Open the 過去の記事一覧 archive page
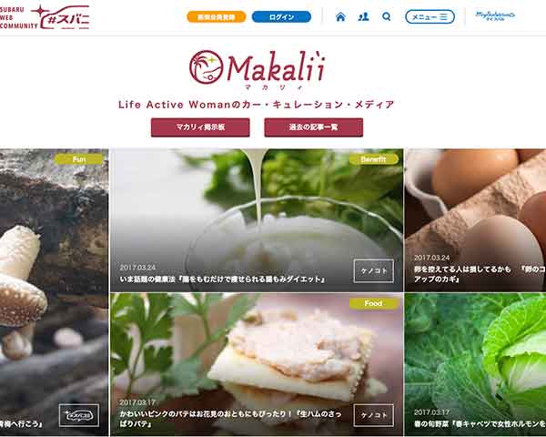Viewport: 546px width, 437px height. tap(313, 127)
